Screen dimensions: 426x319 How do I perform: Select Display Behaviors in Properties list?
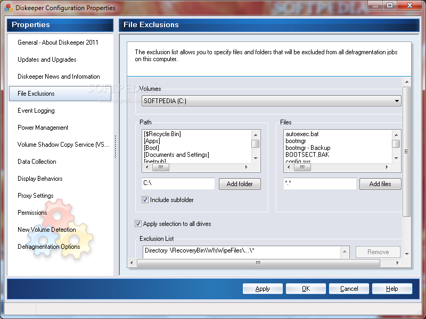click(40, 179)
